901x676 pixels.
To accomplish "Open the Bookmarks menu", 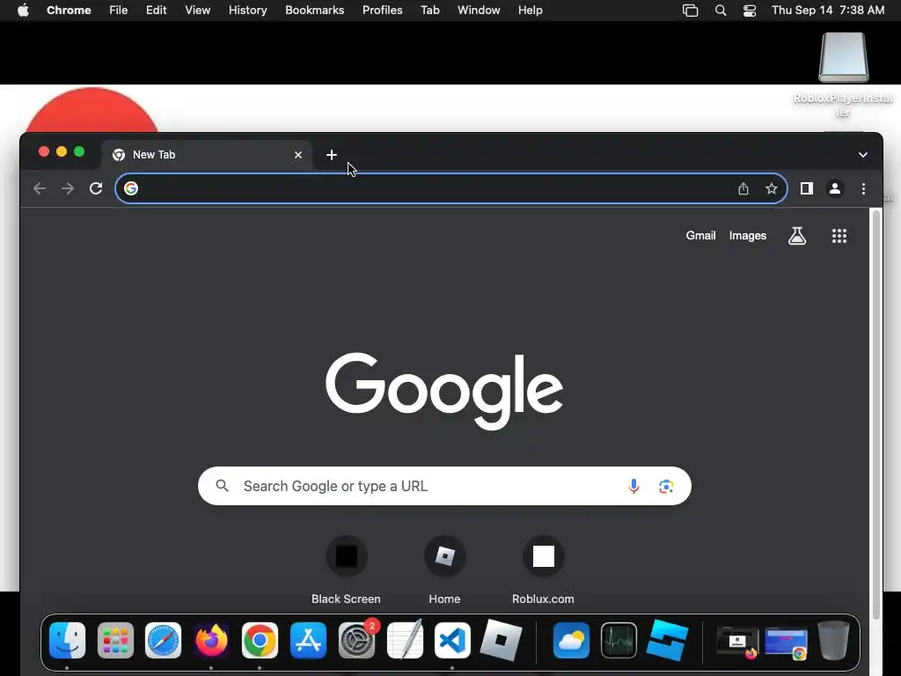I will (315, 11).
